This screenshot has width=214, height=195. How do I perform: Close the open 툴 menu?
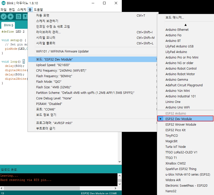pyautogui.click(x=30, y=10)
